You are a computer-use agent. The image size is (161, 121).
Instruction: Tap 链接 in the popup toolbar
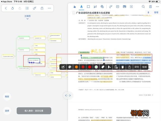(x=144, y=67)
